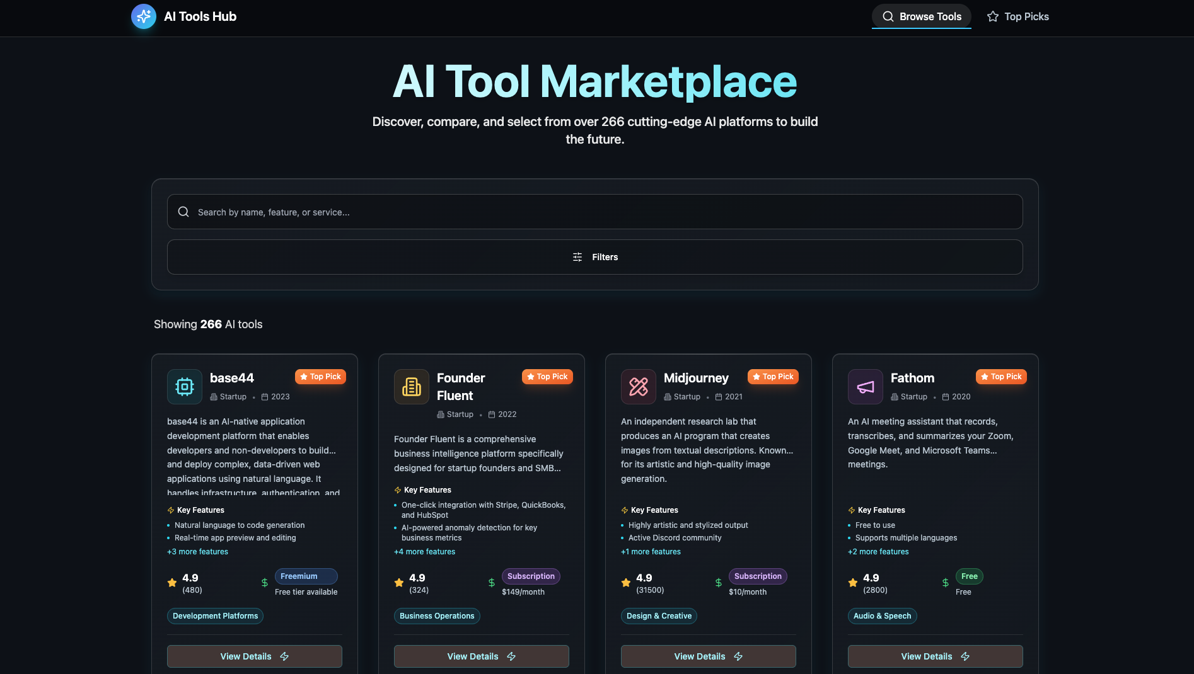1194x674 pixels.
Task: Click the dollar icon on Fathom card
Action: 946,583
